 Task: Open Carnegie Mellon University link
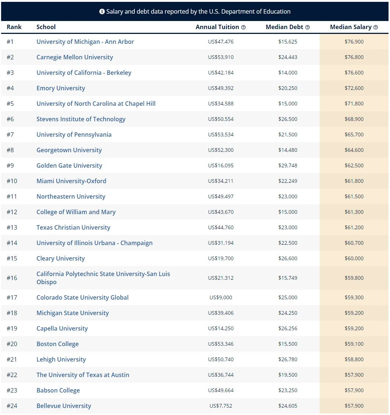(x=75, y=57)
